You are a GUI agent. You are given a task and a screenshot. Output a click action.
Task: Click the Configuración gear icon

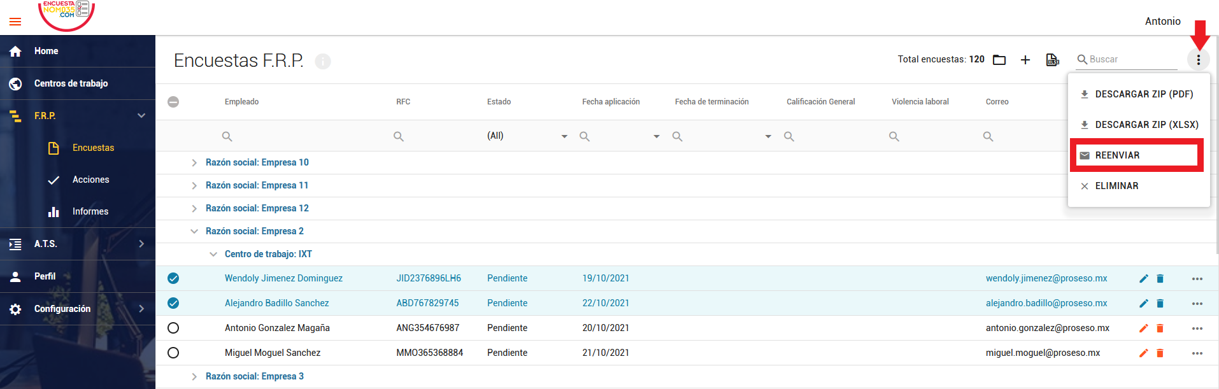click(15, 309)
